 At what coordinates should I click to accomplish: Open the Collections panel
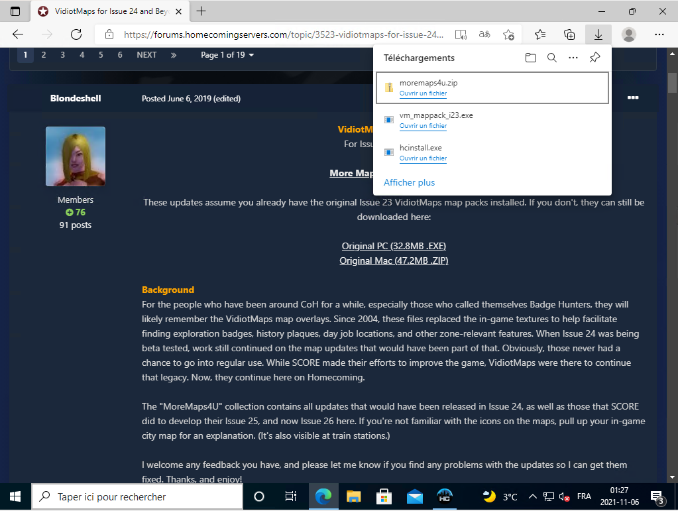pyautogui.click(x=569, y=34)
